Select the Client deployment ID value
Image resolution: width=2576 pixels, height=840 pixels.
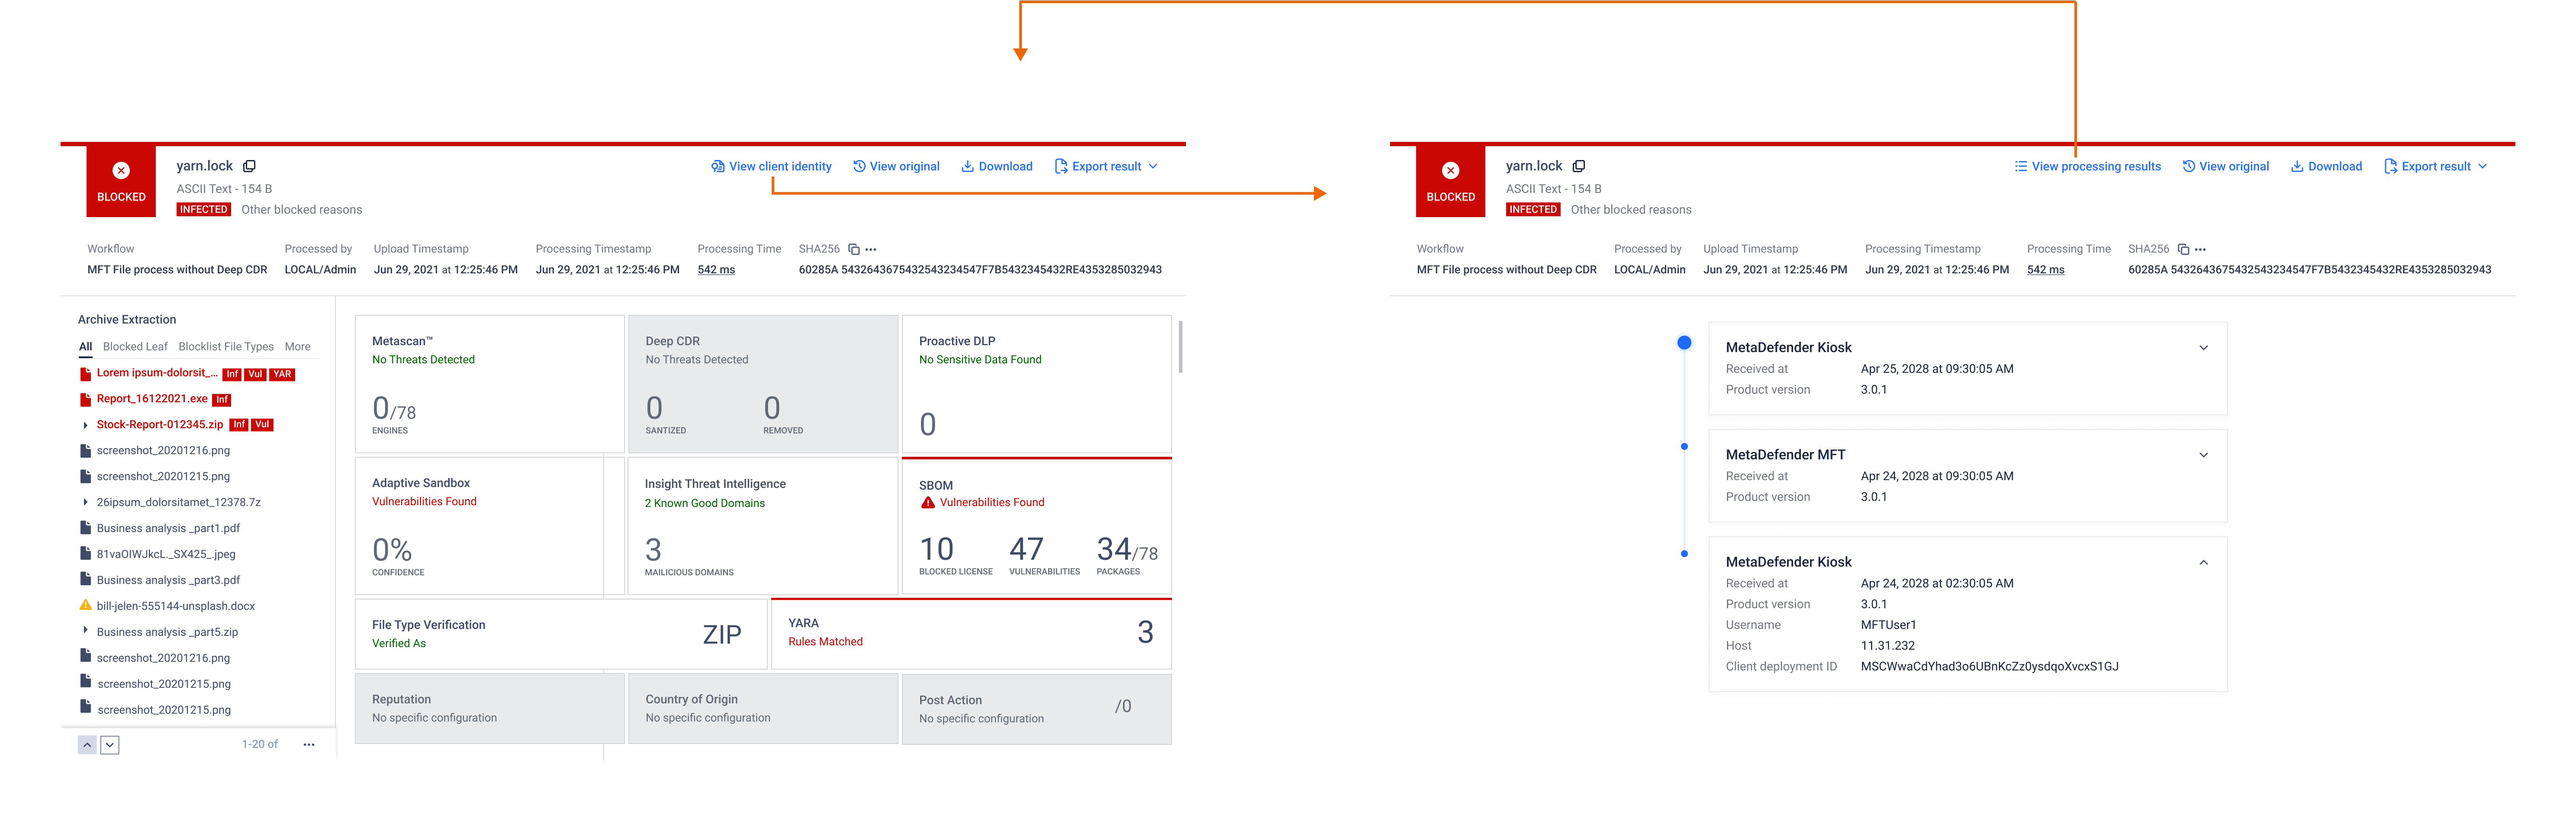[1989, 667]
